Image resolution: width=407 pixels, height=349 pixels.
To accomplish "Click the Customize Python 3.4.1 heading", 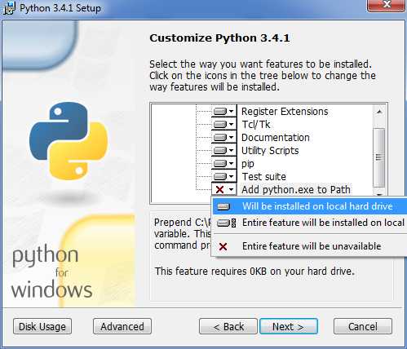I will point(219,38).
